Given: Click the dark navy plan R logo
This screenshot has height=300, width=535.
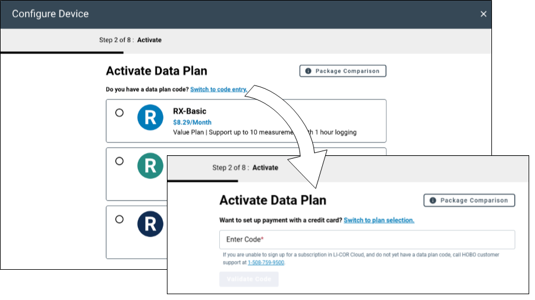Looking at the screenshot, I should point(151,224).
